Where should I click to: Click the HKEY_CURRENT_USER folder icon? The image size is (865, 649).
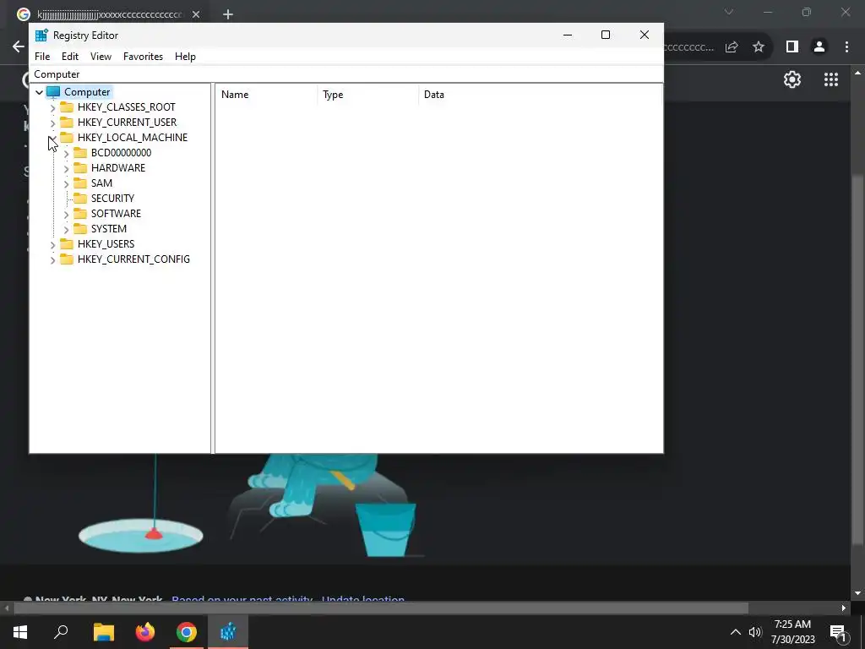pos(67,122)
